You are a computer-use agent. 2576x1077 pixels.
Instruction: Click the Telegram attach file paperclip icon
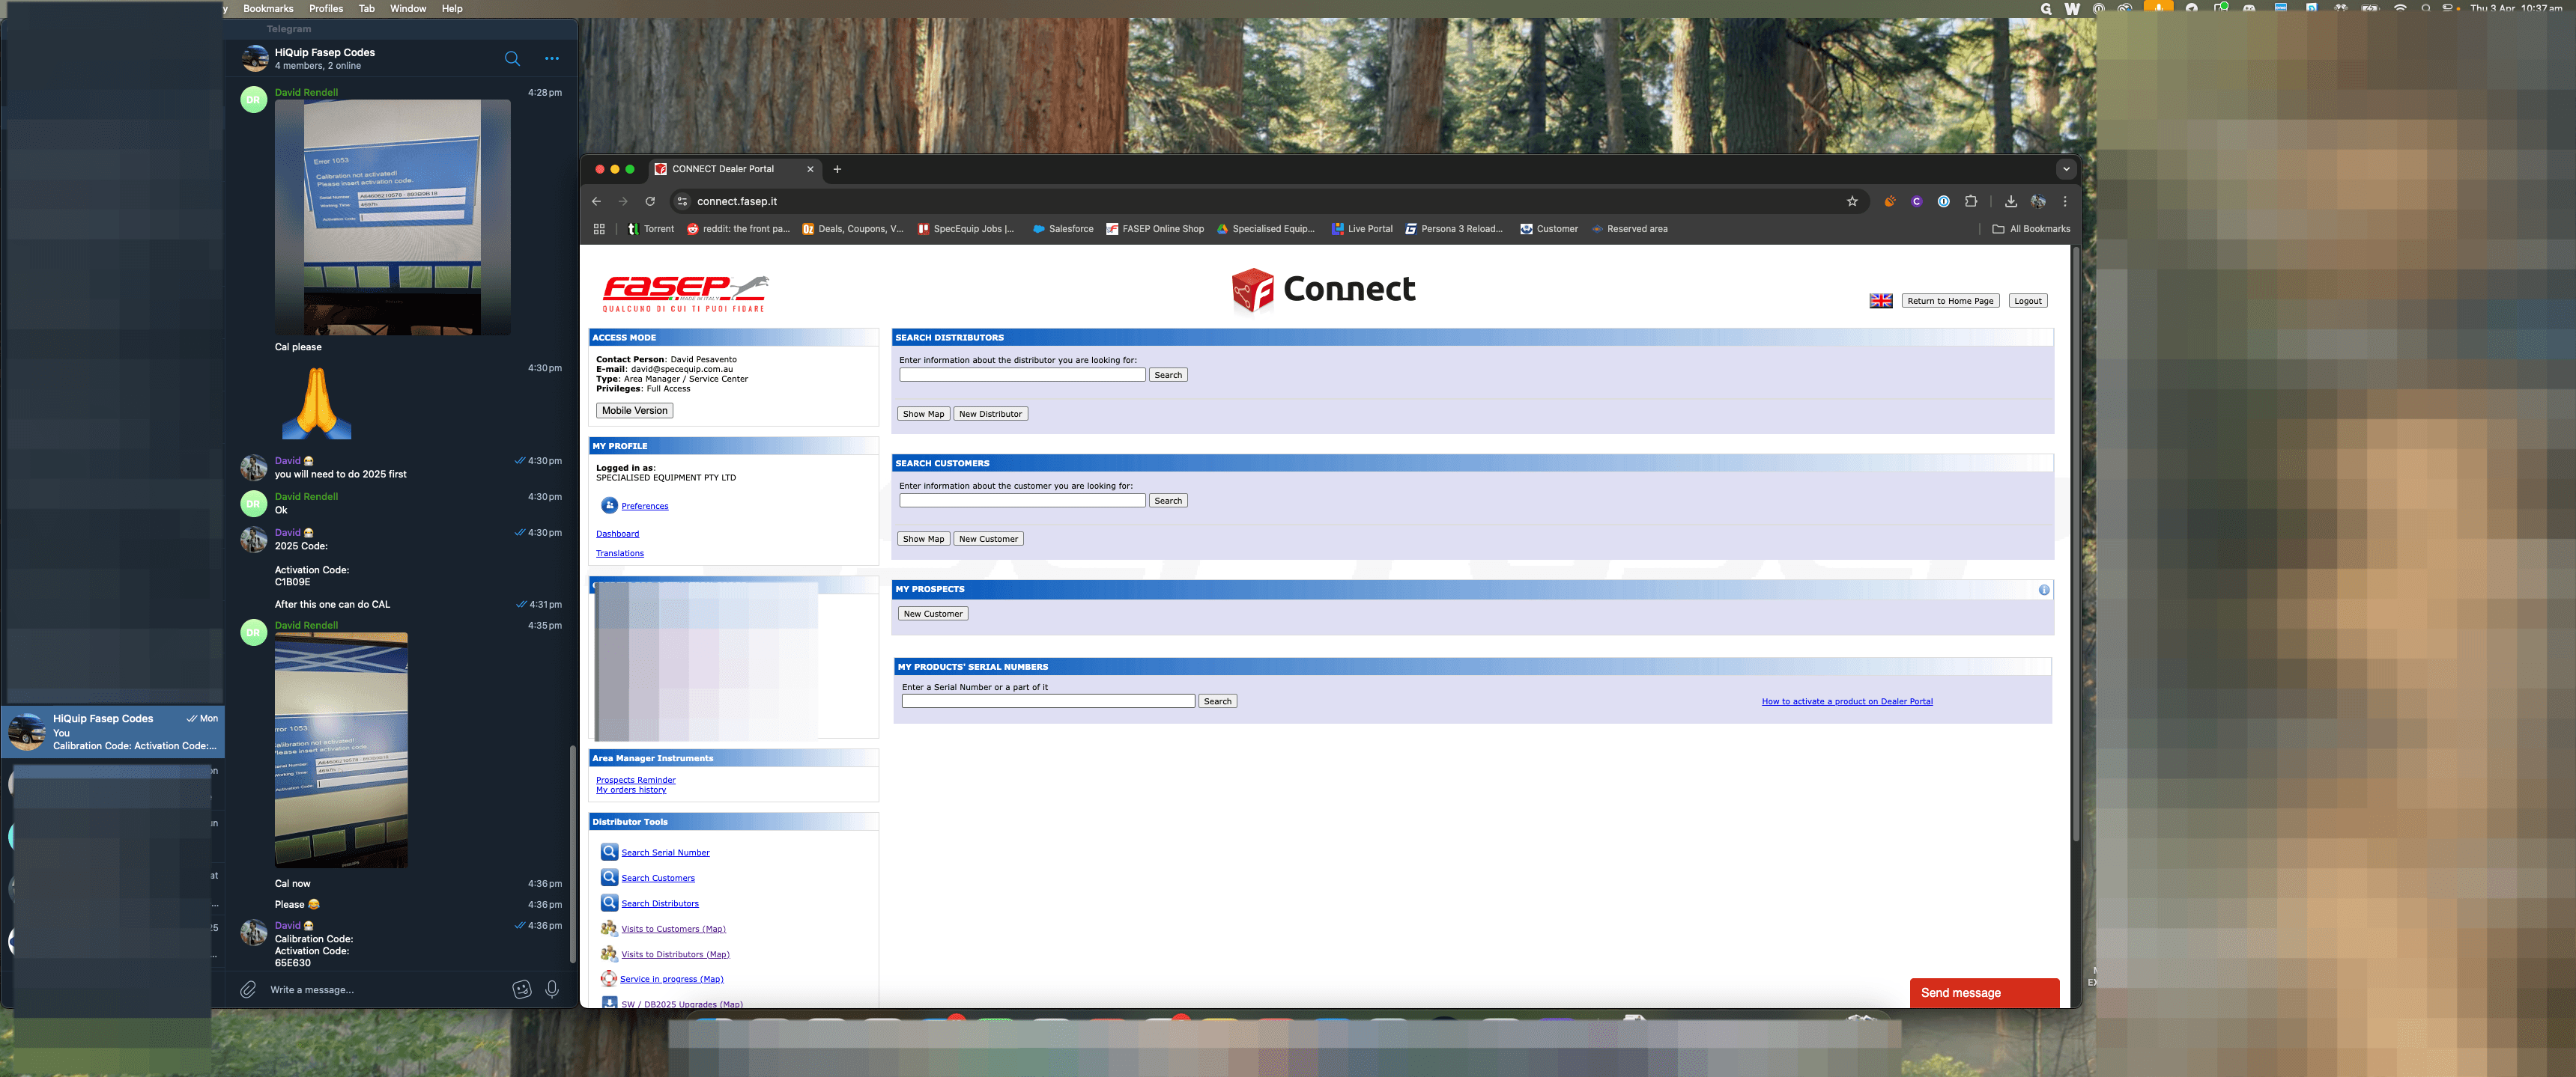248,989
